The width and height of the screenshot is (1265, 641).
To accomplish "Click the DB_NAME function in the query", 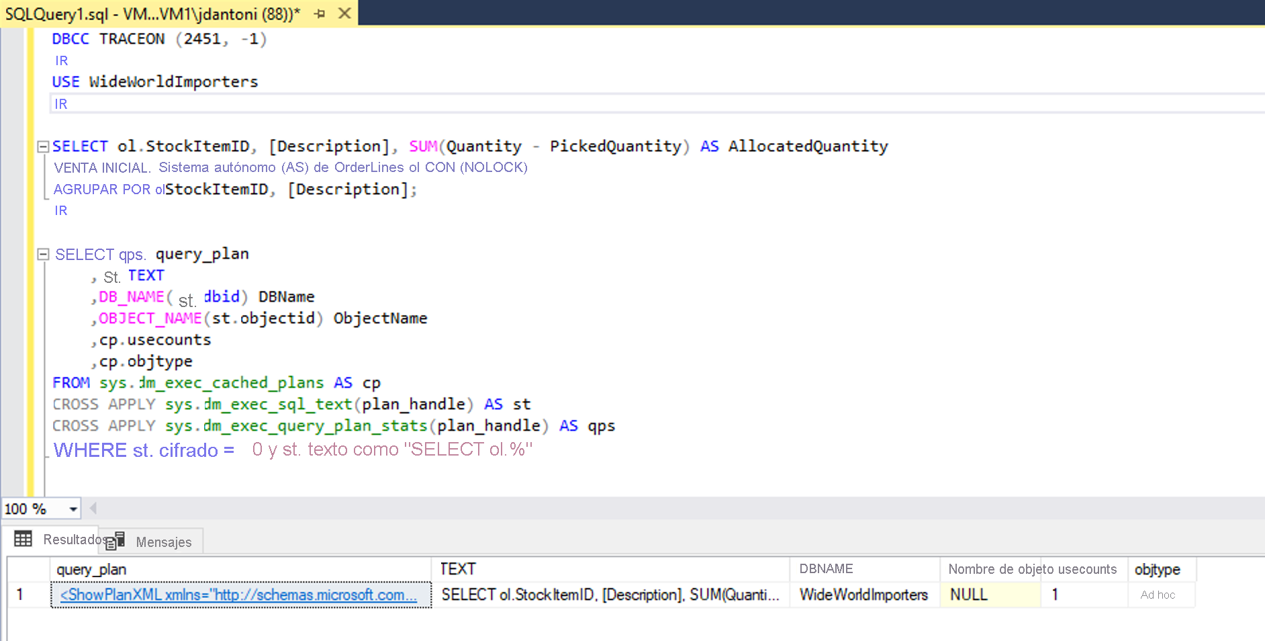I will (x=132, y=297).
